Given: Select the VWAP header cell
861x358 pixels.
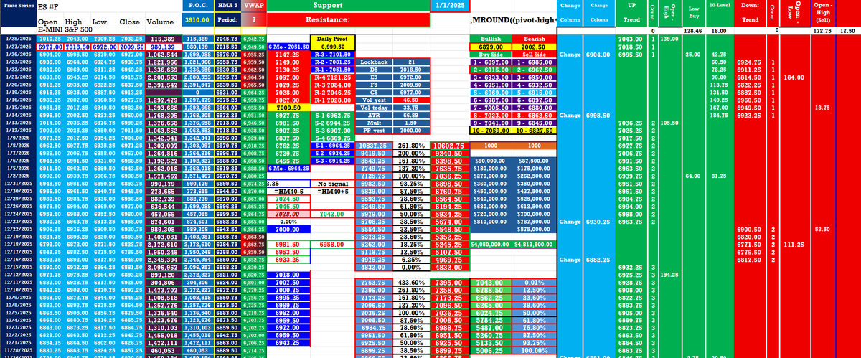Looking at the screenshot, I should (x=253, y=5).
